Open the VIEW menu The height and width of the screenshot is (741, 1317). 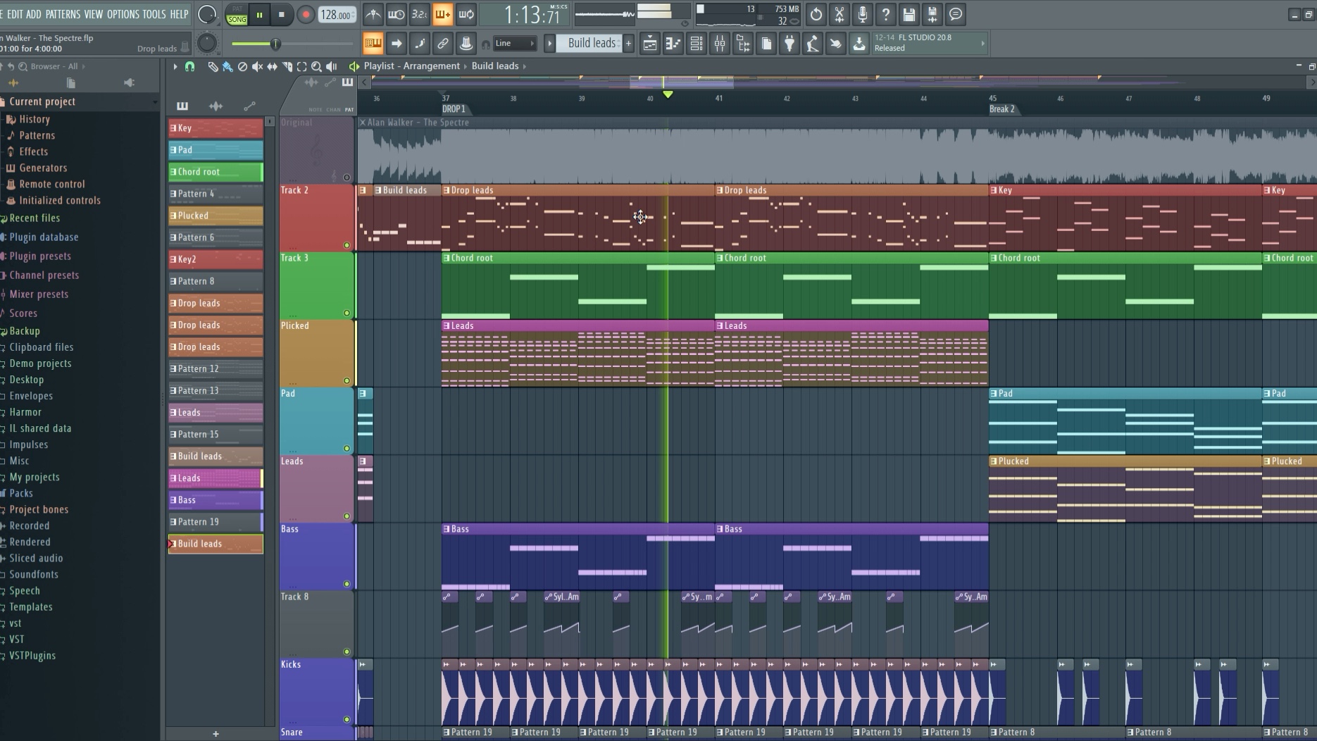[x=93, y=14]
